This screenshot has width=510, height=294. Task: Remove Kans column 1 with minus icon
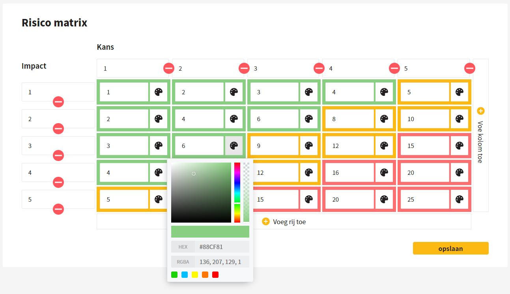point(169,68)
